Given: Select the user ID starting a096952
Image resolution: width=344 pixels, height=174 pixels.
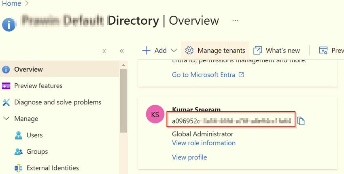Looking at the screenshot, I should [x=231, y=121].
